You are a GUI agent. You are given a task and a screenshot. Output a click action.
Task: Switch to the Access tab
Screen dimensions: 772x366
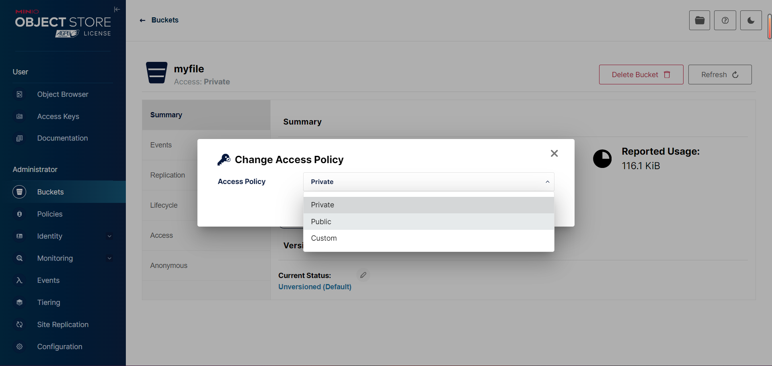tap(206, 235)
